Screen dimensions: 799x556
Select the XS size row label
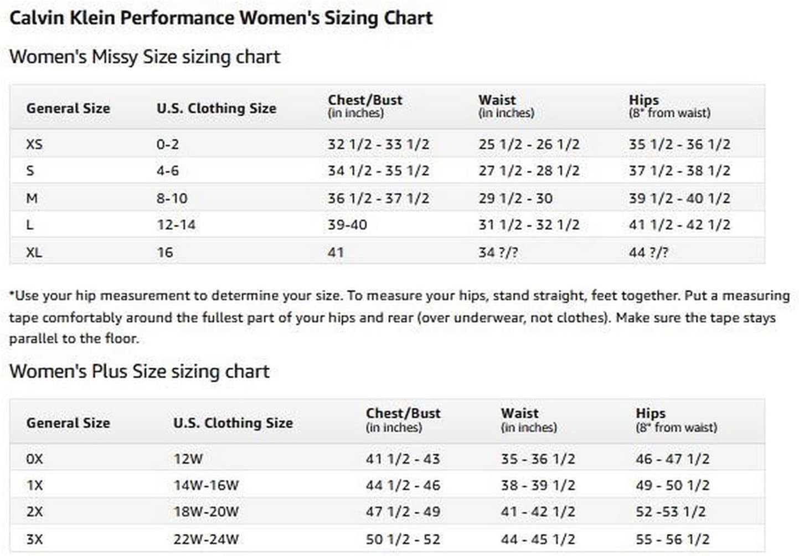coord(34,145)
